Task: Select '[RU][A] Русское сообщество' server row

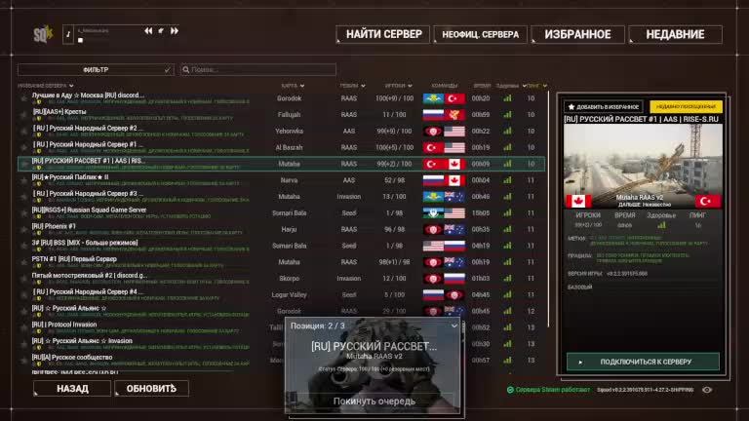Action: pyautogui.click(x=281, y=361)
